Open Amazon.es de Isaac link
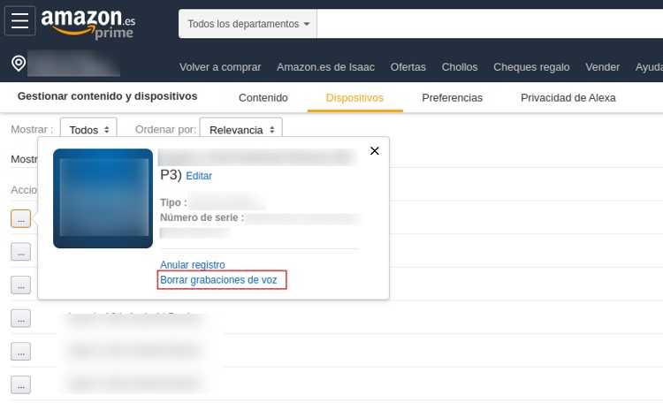Viewport: 663px width, 403px height. point(325,67)
